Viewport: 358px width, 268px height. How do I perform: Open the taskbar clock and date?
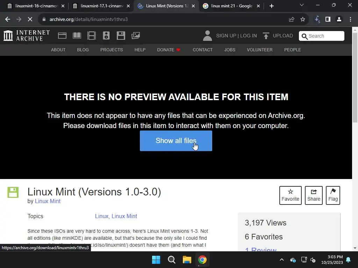(x=332, y=260)
